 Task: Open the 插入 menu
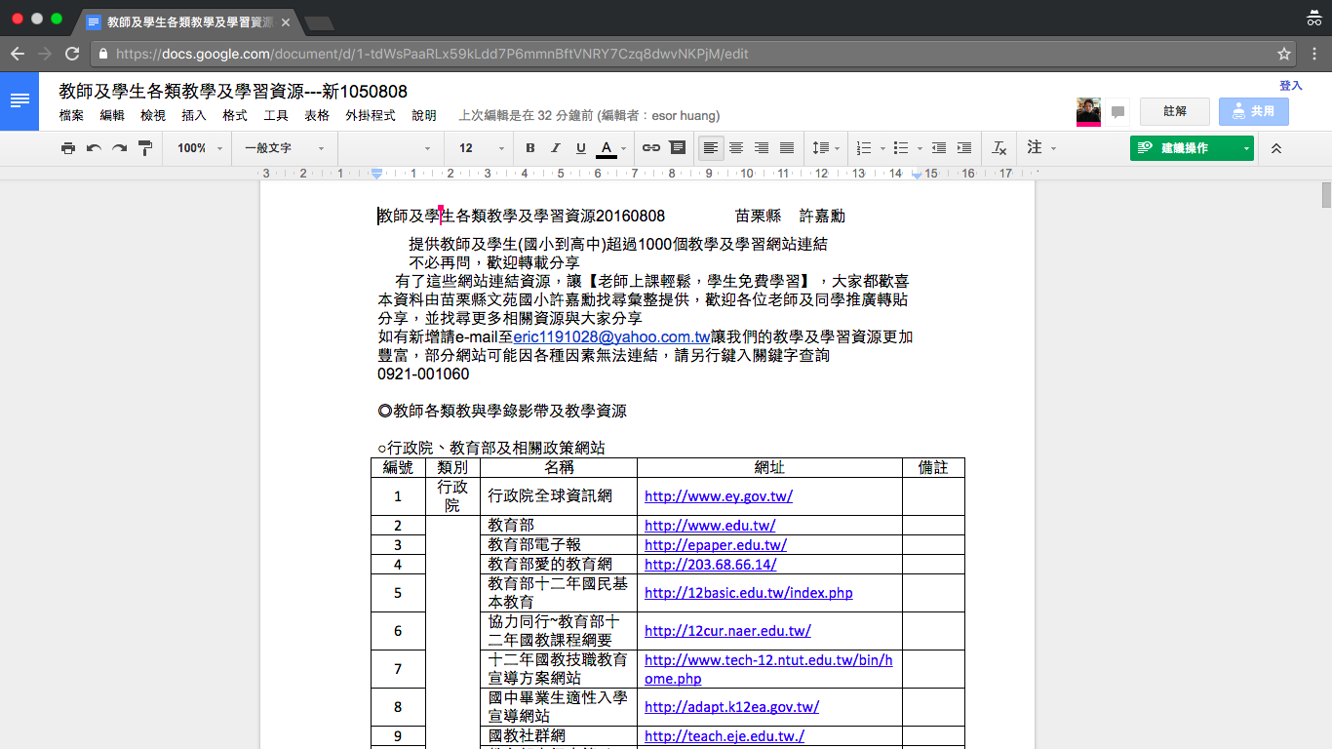pyautogui.click(x=194, y=115)
